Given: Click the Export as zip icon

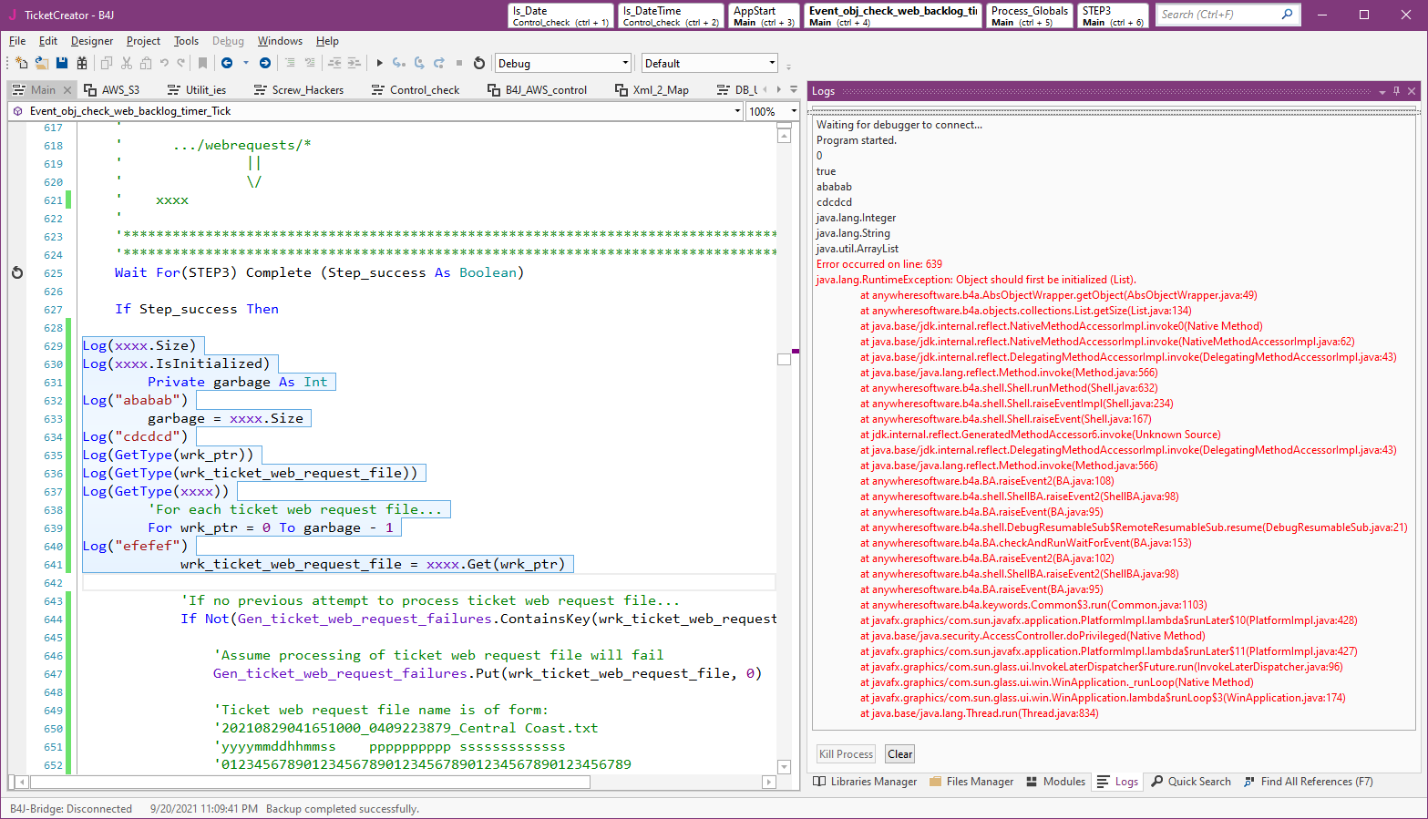Looking at the screenshot, I should point(82,63).
